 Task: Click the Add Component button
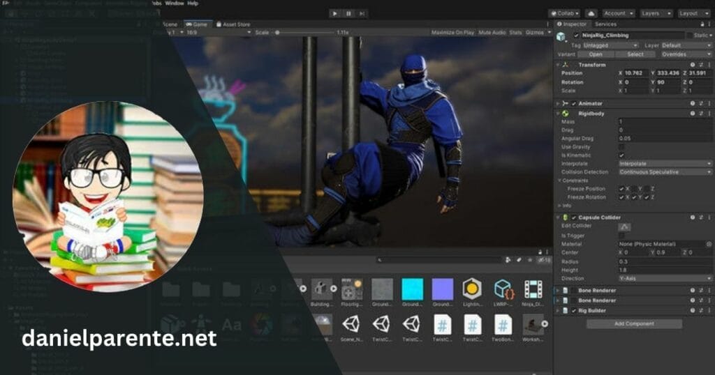click(634, 324)
